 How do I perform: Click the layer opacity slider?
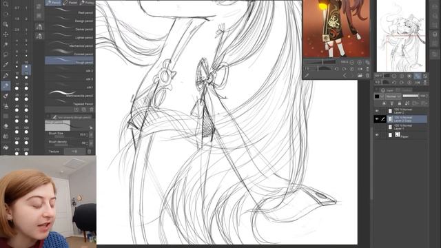(411, 96)
